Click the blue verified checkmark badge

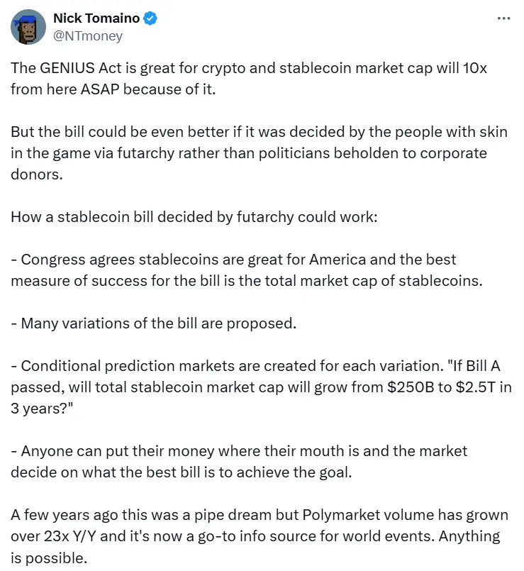150,19
